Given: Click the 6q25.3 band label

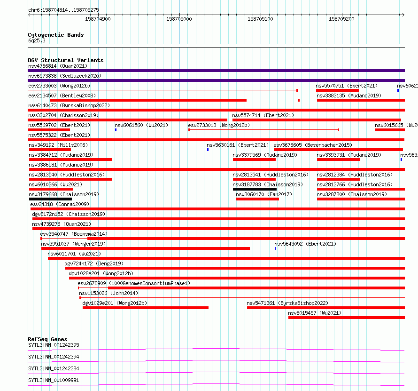Looking at the screenshot, I should pos(37,40).
